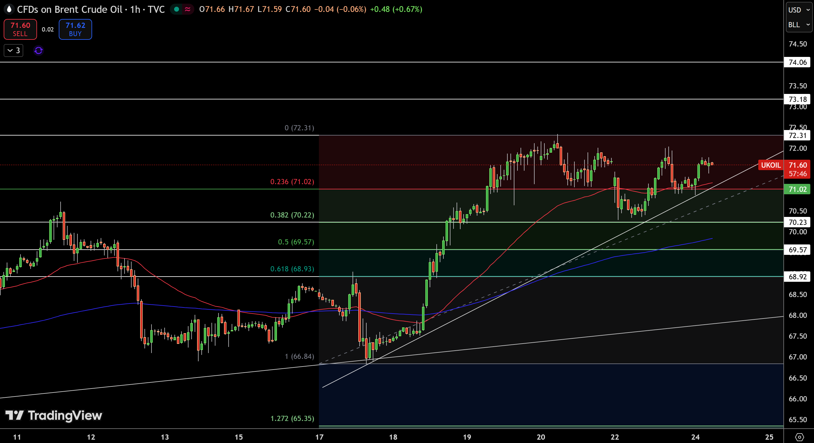Click the change value −0.04 (−0.06%)

(340, 9)
